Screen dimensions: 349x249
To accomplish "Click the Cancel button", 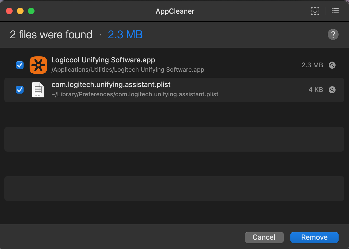I will [264, 237].
